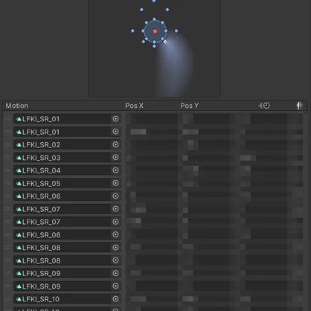Open object picker for the visible LFKI_SR_10 row
311x311 pixels.
click(115, 299)
